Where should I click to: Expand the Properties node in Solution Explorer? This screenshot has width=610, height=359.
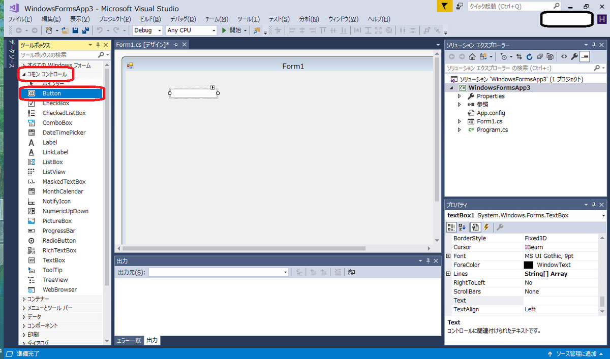(459, 96)
